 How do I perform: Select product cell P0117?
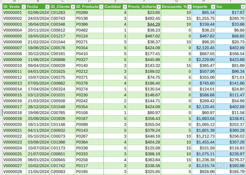click(90, 166)
